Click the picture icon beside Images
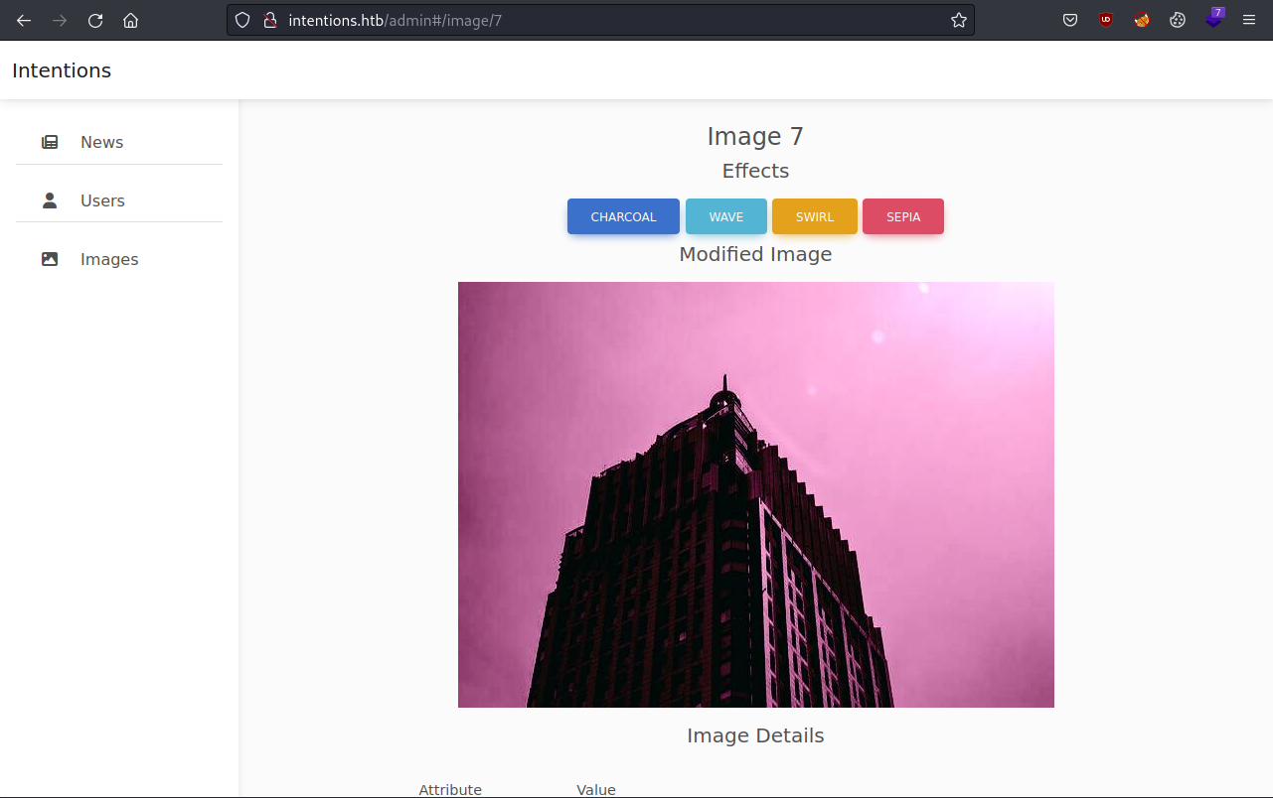Screen dimensions: 1273x798 50,259
